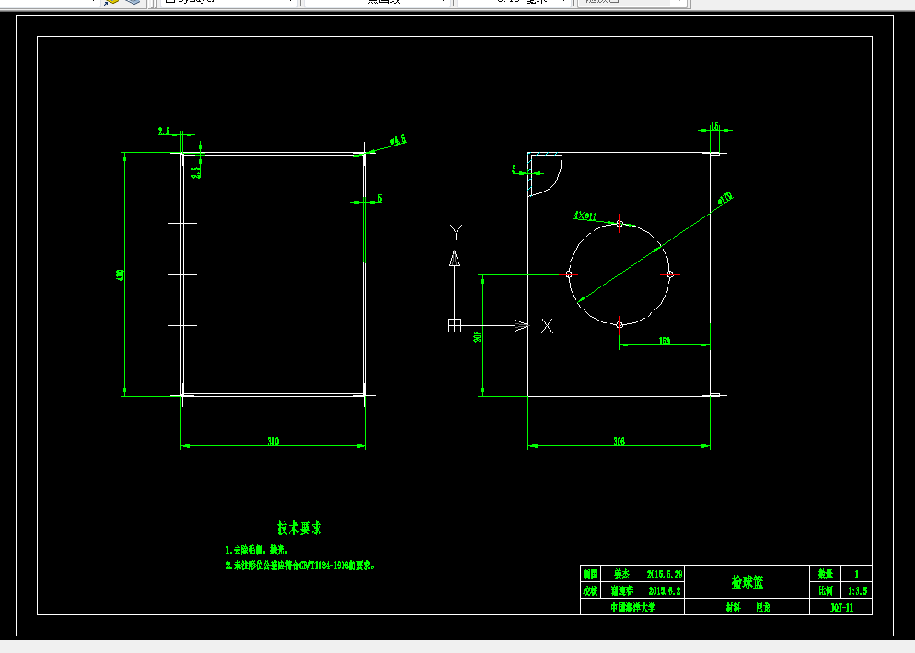Click the 制图 label cell

tap(590, 574)
